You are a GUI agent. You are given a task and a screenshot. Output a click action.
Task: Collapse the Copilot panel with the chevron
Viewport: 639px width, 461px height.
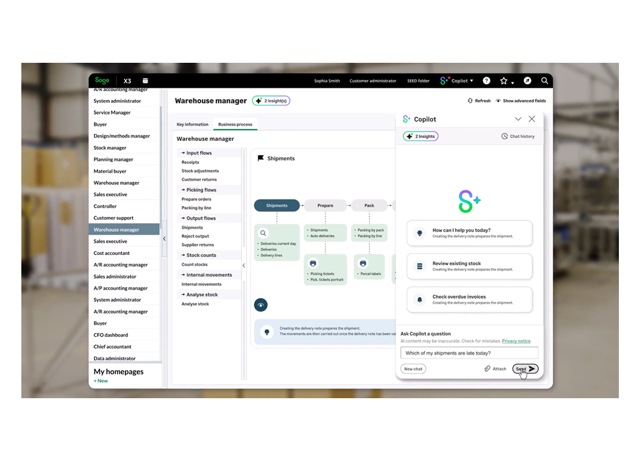[x=518, y=119]
